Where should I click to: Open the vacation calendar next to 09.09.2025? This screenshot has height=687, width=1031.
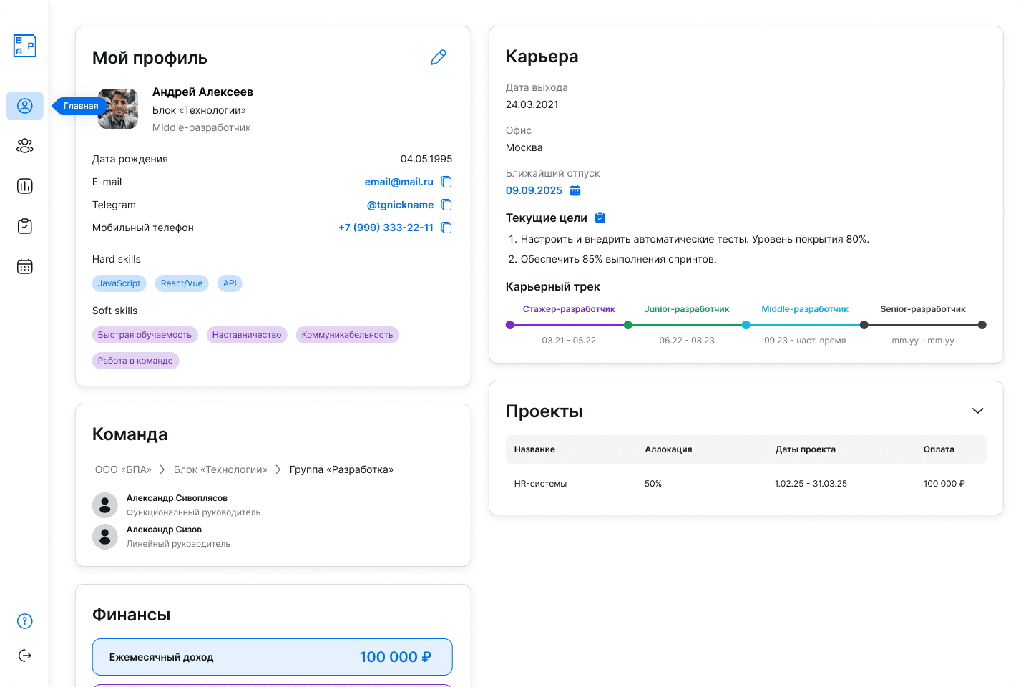click(x=575, y=190)
